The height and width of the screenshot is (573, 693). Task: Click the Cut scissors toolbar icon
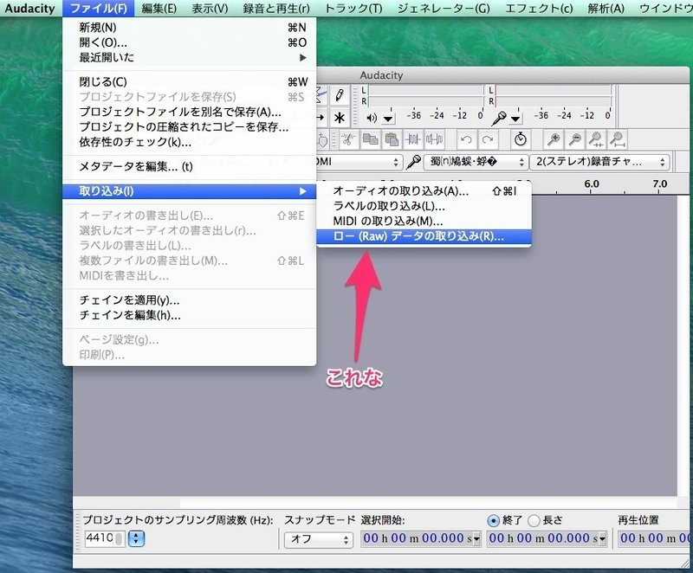(x=349, y=140)
